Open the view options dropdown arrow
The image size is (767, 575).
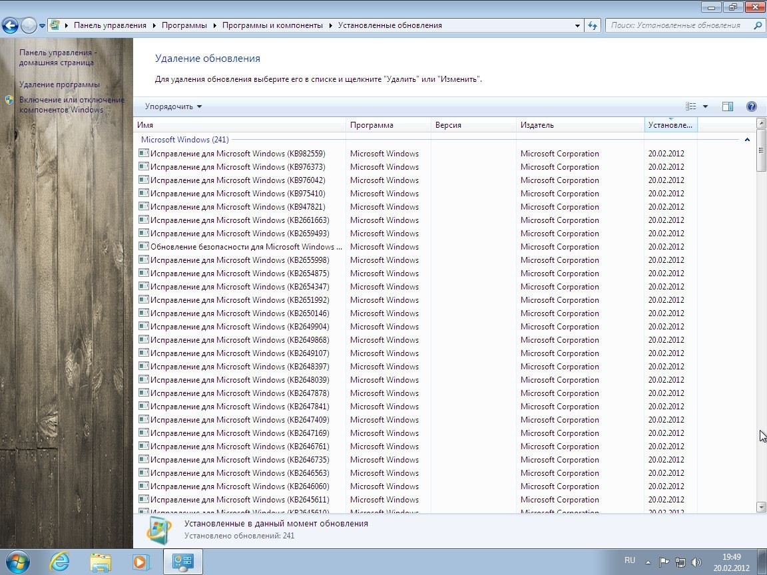point(705,106)
